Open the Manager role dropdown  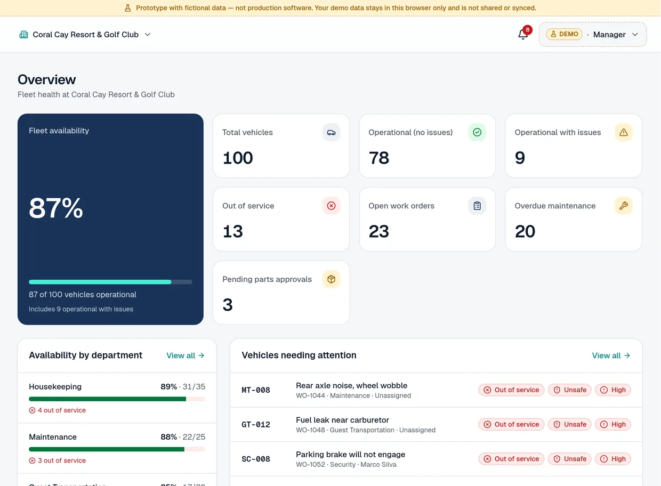coord(593,35)
